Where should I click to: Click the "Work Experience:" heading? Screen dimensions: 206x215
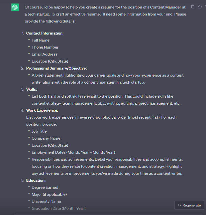coord(42,110)
